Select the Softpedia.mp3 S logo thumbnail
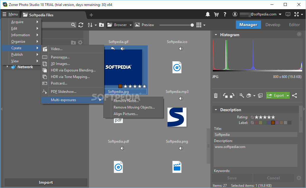Viewport: 306px width, 188px height. click(x=177, y=117)
